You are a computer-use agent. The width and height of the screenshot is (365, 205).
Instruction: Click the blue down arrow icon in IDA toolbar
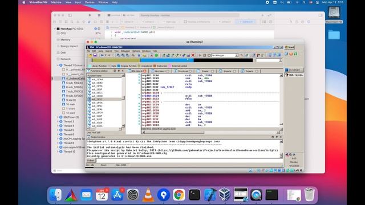[x=139, y=55]
